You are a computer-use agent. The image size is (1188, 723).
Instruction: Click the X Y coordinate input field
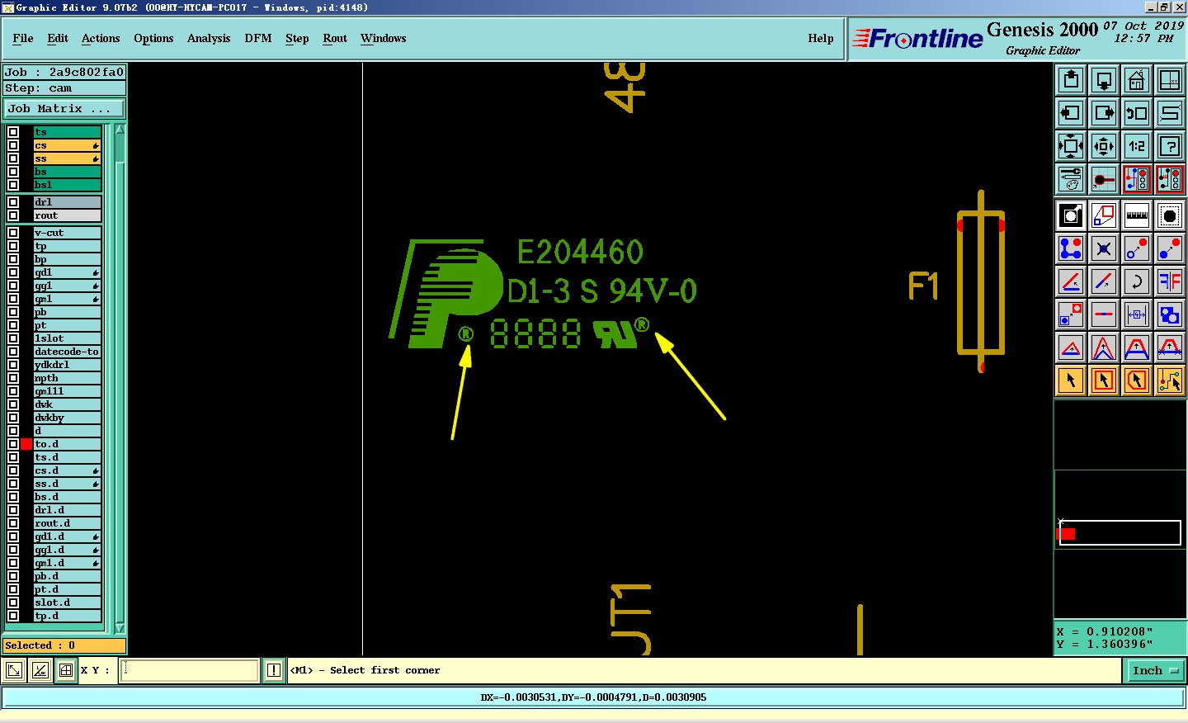[x=190, y=670]
